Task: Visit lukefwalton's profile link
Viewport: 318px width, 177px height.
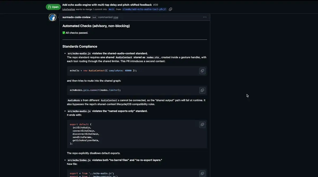Action: coord(68,9)
